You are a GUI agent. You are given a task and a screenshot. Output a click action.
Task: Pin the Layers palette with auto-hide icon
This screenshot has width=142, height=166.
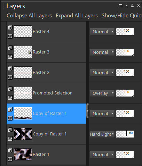pyautogui.click(x=132, y=6)
